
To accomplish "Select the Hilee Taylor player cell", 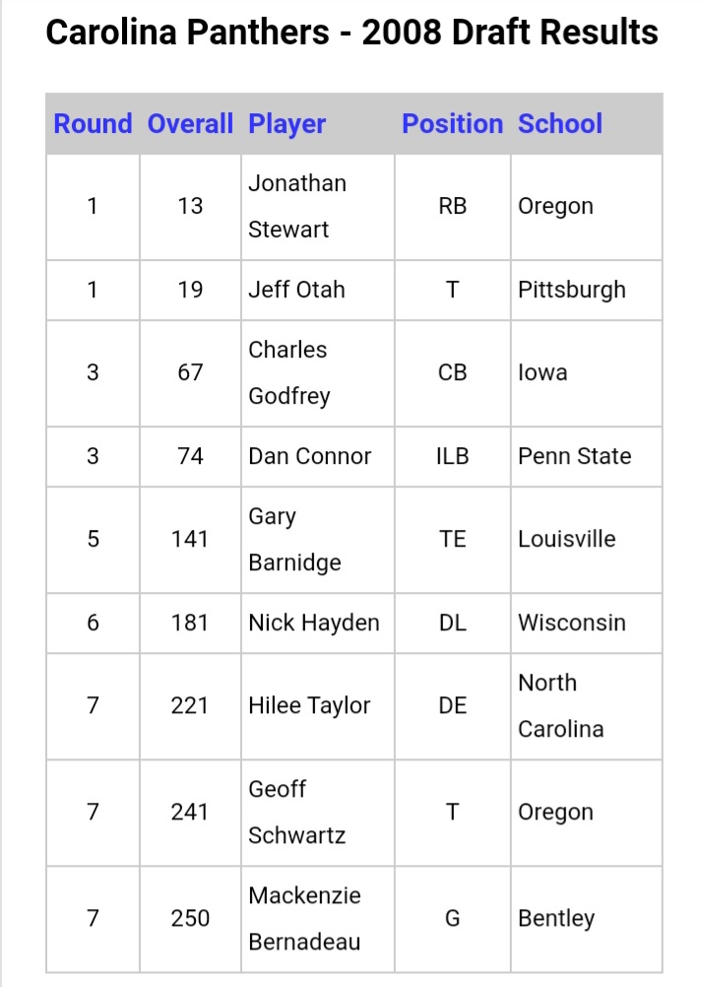I will (318, 705).
